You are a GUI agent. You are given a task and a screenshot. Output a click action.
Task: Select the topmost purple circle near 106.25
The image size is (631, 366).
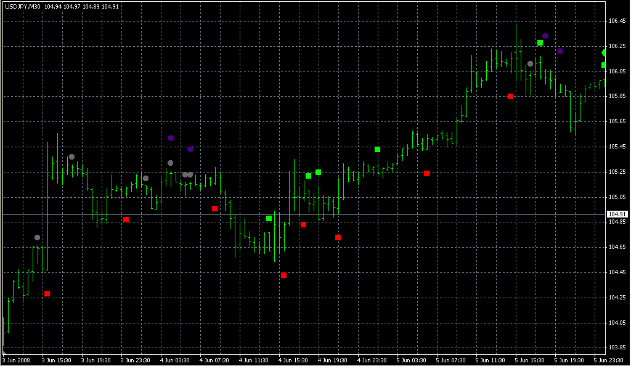pos(545,36)
